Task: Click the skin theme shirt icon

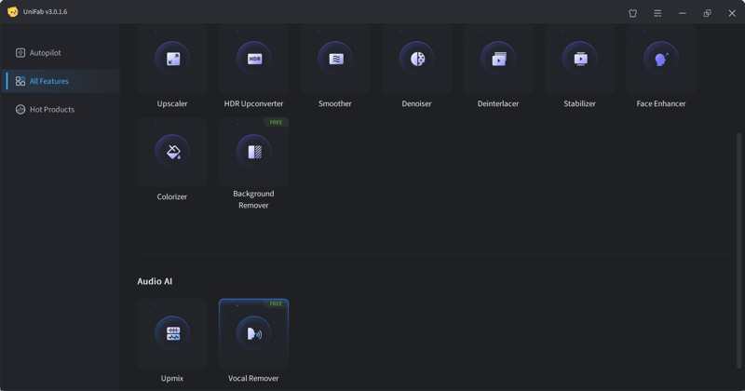Action: click(x=633, y=13)
